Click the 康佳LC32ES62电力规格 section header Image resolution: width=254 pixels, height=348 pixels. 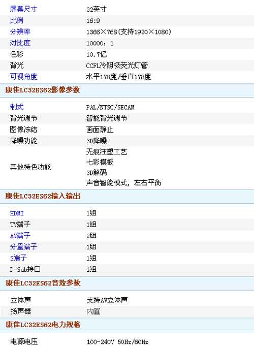click(x=43, y=325)
